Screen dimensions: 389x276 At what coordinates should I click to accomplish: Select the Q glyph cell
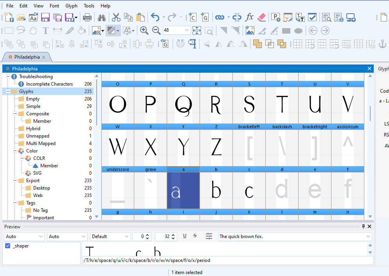point(183,102)
